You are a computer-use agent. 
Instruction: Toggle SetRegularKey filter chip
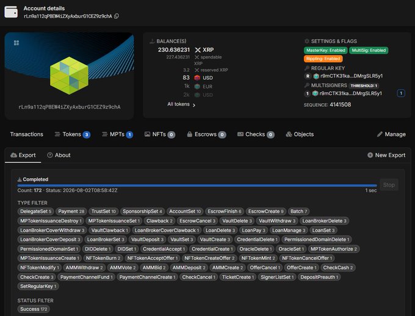pyautogui.click(x=38, y=286)
